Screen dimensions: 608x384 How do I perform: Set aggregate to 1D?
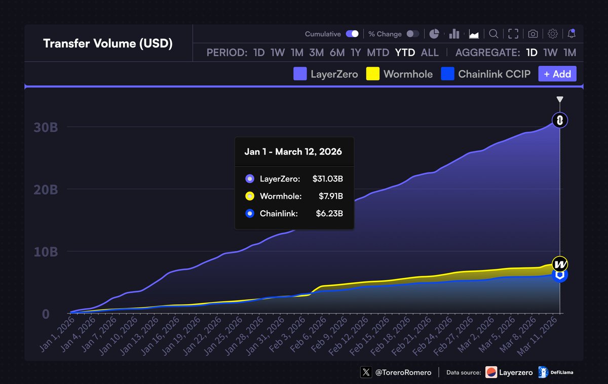(x=531, y=53)
